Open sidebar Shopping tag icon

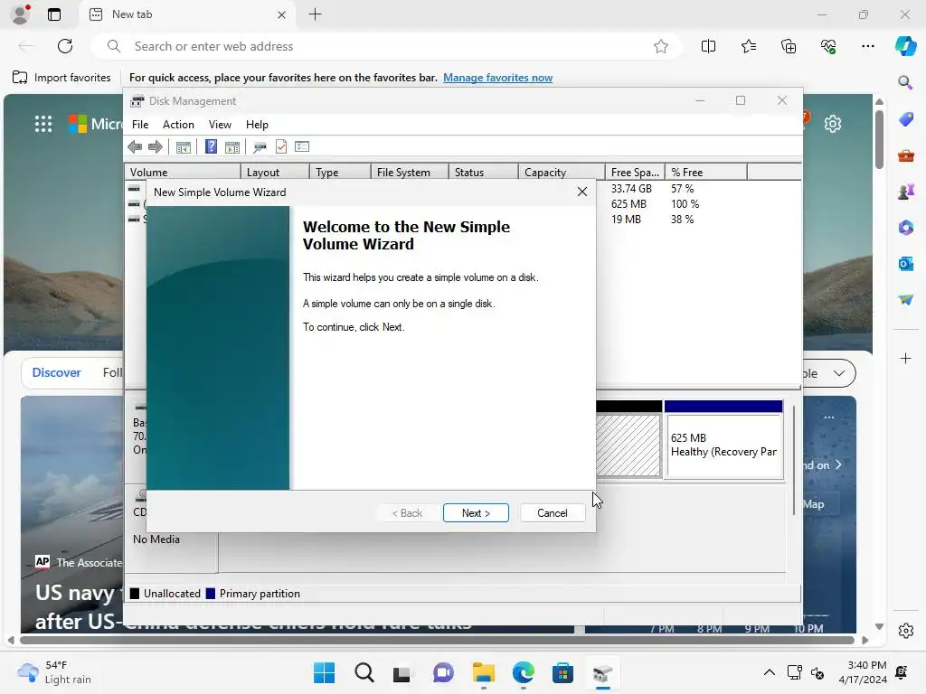point(905,118)
